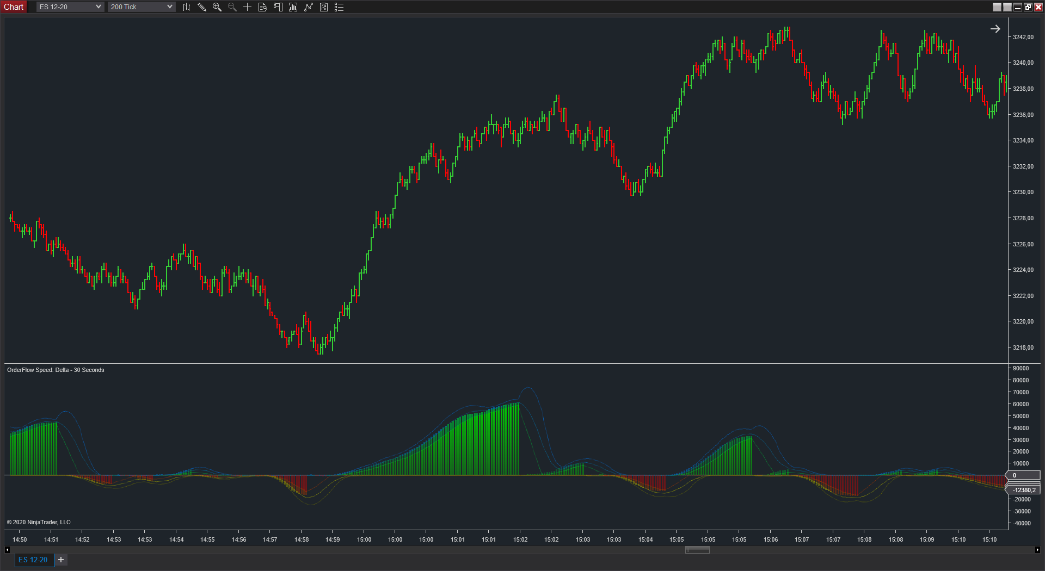Open the Chart Trader icon
The height and width of the screenshot is (571, 1045).
(278, 7)
